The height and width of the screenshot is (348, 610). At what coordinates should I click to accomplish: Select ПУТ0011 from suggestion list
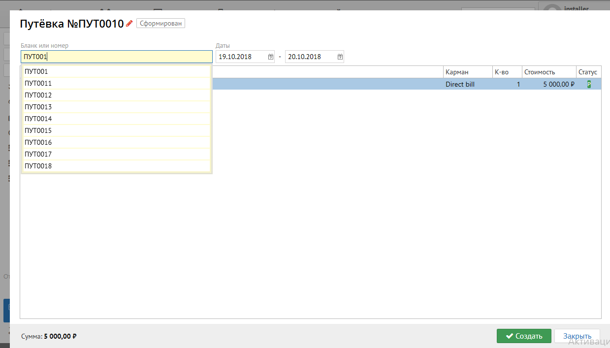tap(117, 83)
